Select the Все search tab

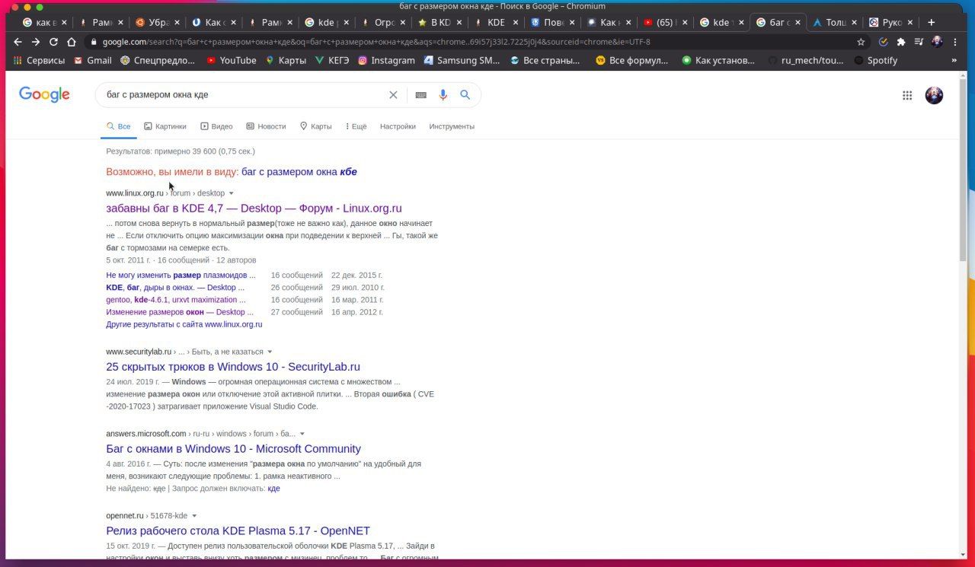coord(118,126)
